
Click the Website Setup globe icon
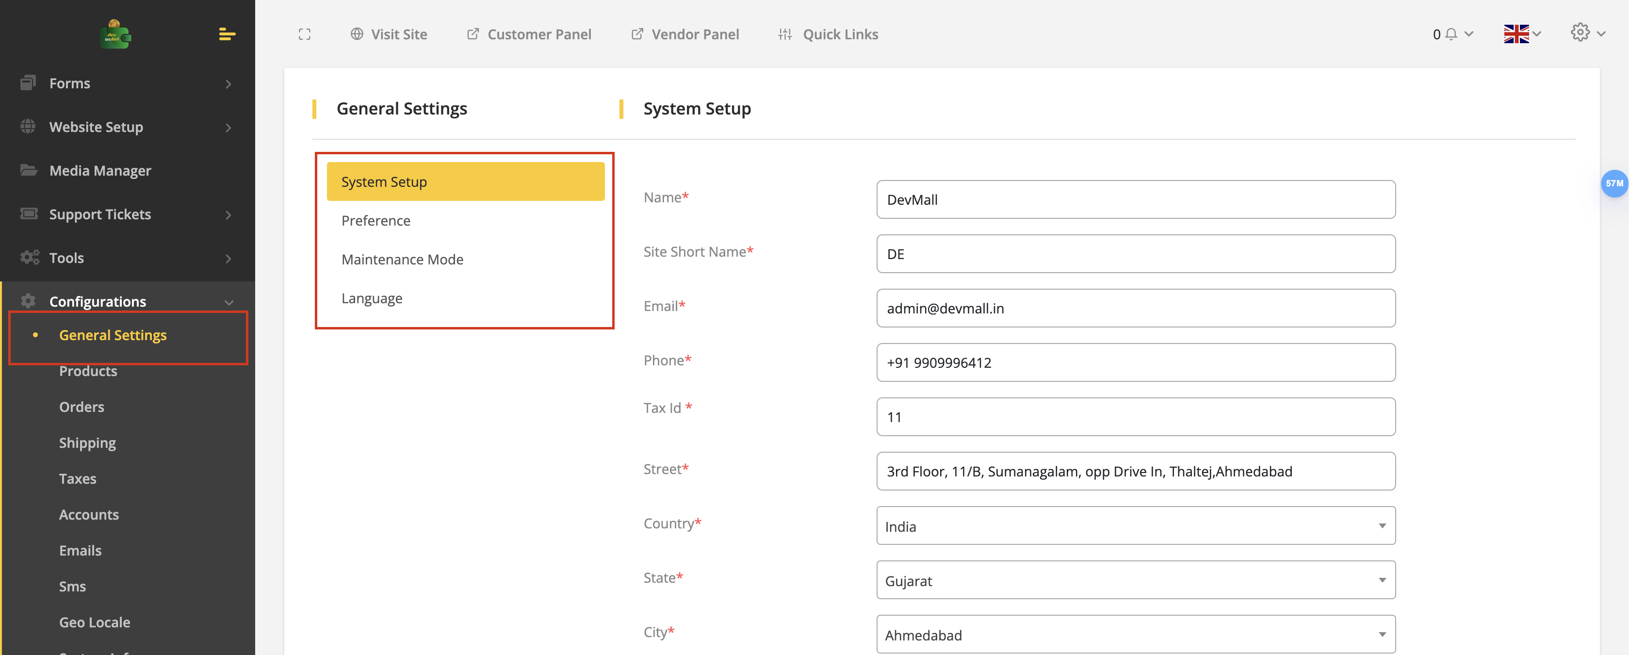(x=28, y=127)
